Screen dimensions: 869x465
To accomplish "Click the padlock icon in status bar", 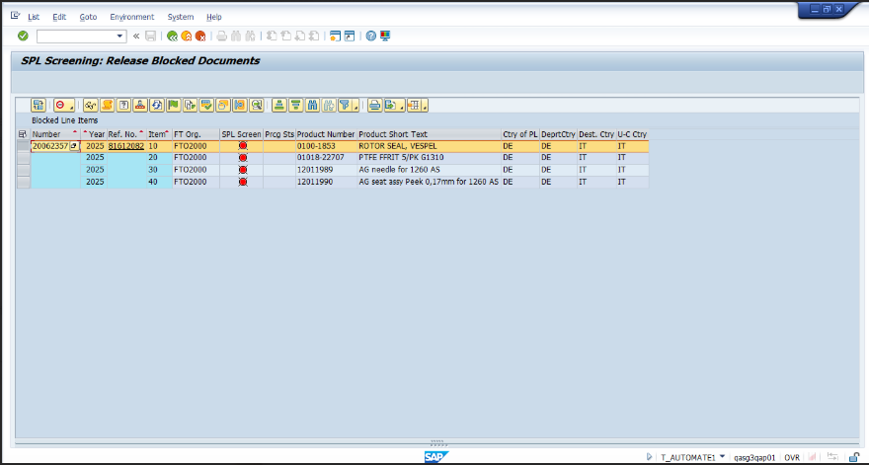I will (x=854, y=457).
